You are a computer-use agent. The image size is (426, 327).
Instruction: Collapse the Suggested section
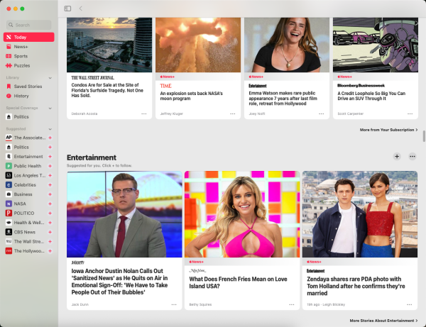[50, 129]
